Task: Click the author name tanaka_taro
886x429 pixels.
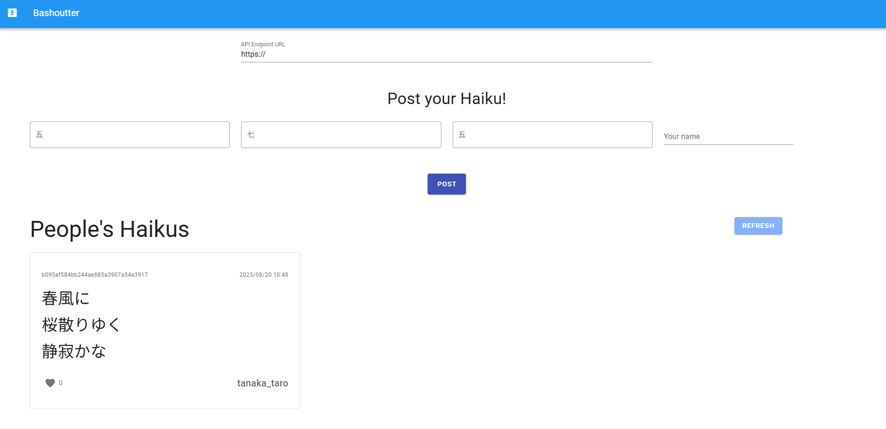Action: pyautogui.click(x=262, y=383)
